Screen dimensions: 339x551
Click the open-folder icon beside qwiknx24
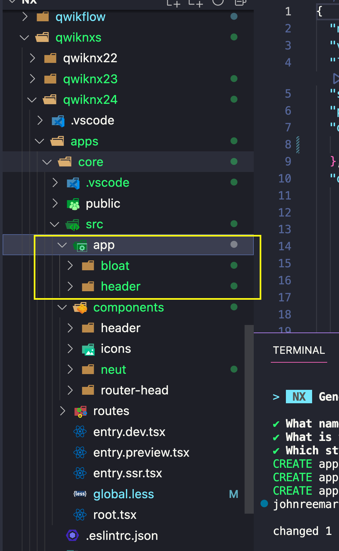coord(50,100)
